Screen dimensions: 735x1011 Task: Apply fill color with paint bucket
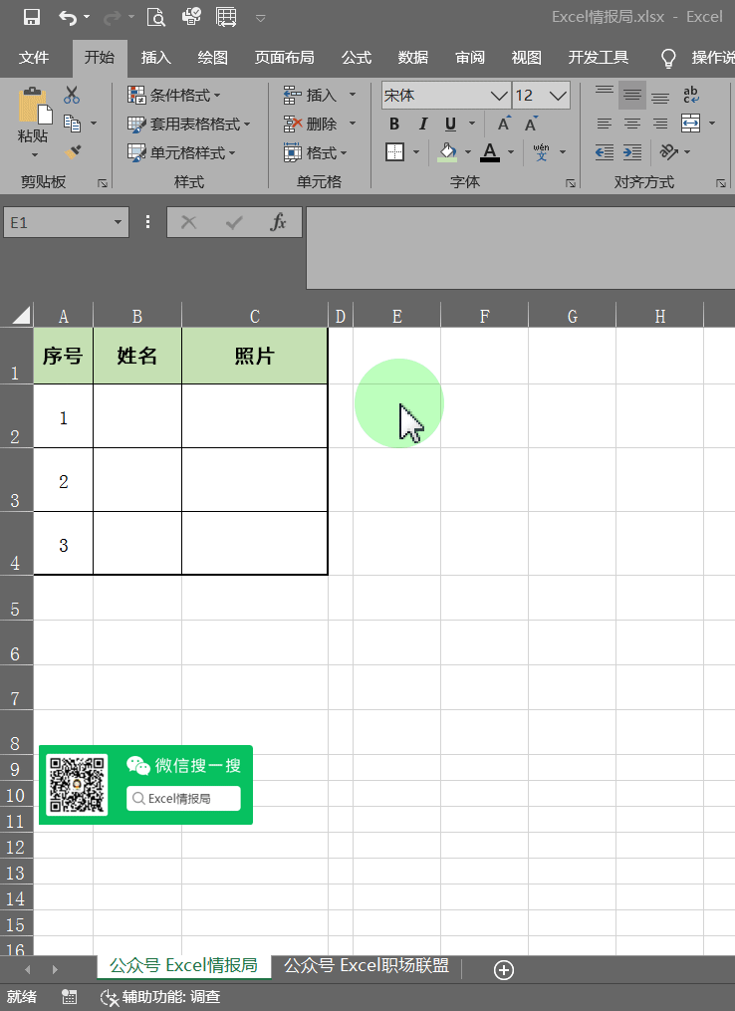[x=447, y=152]
